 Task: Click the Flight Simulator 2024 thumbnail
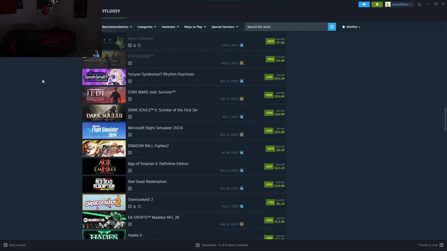tap(104, 131)
